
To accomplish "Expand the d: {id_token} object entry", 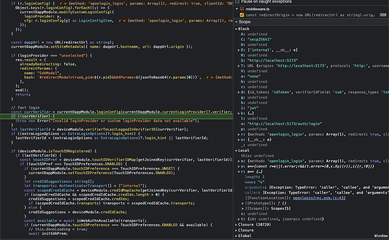I will coord(238,92).
